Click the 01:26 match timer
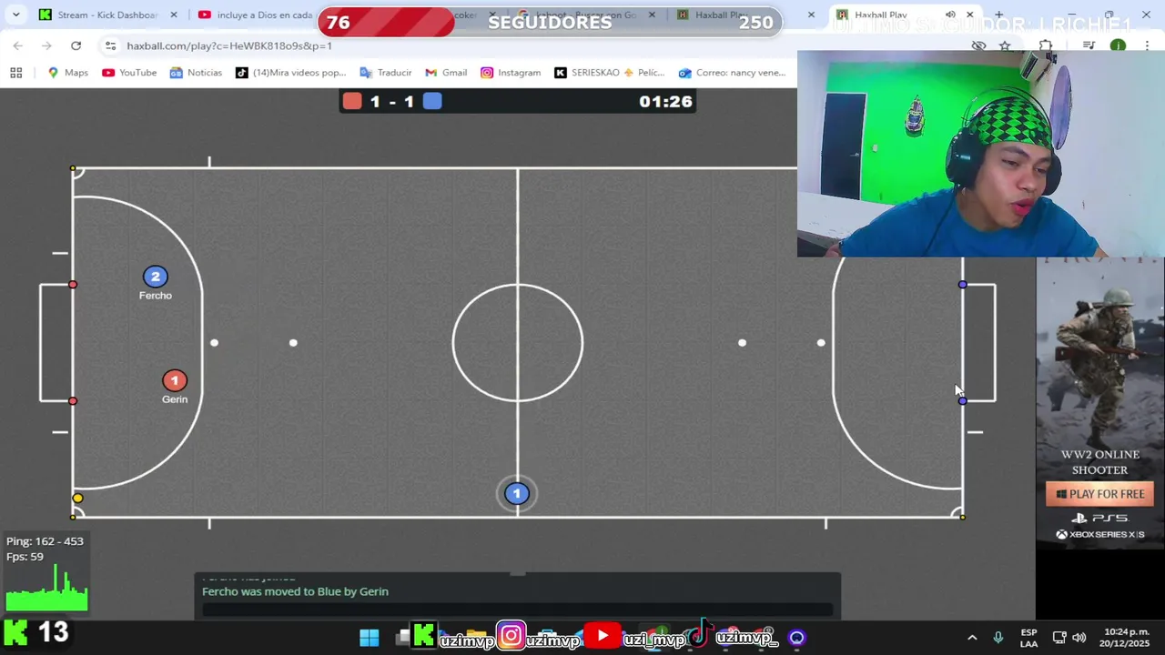The height and width of the screenshot is (655, 1165). (x=665, y=102)
